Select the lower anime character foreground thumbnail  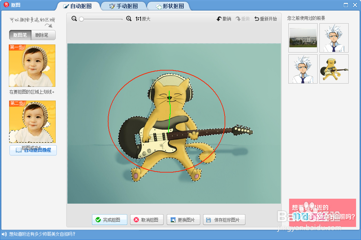click(x=303, y=69)
